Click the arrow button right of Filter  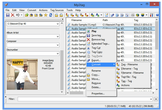156,99
